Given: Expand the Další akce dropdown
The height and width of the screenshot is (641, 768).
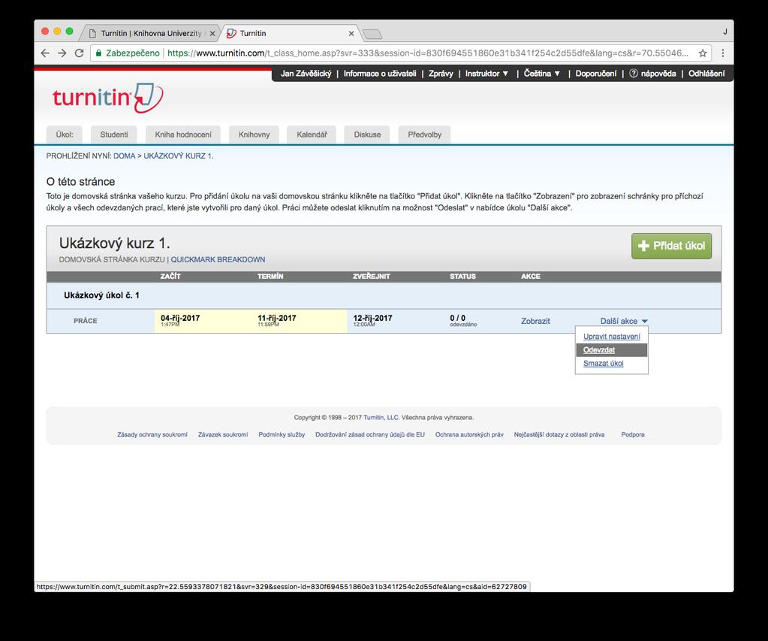Looking at the screenshot, I should [624, 321].
